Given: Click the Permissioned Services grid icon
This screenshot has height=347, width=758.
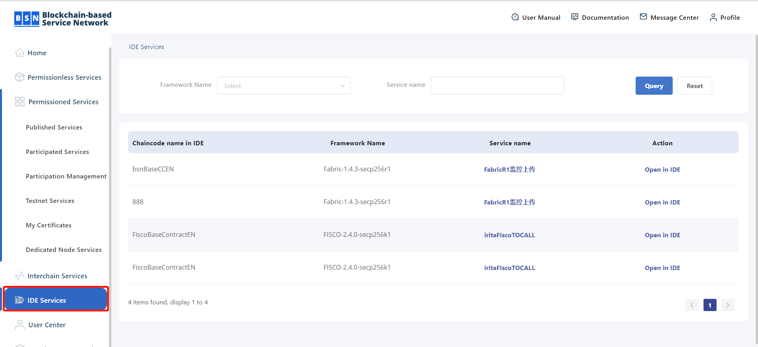Looking at the screenshot, I should pos(20,102).
